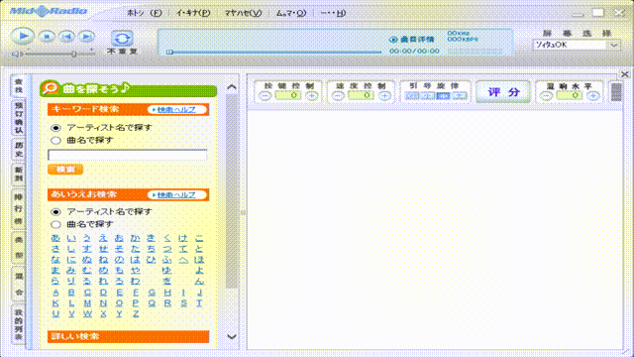Screen dimensions: 634x357
Task: Click the keyword search text field
Action: click(128, 155)
